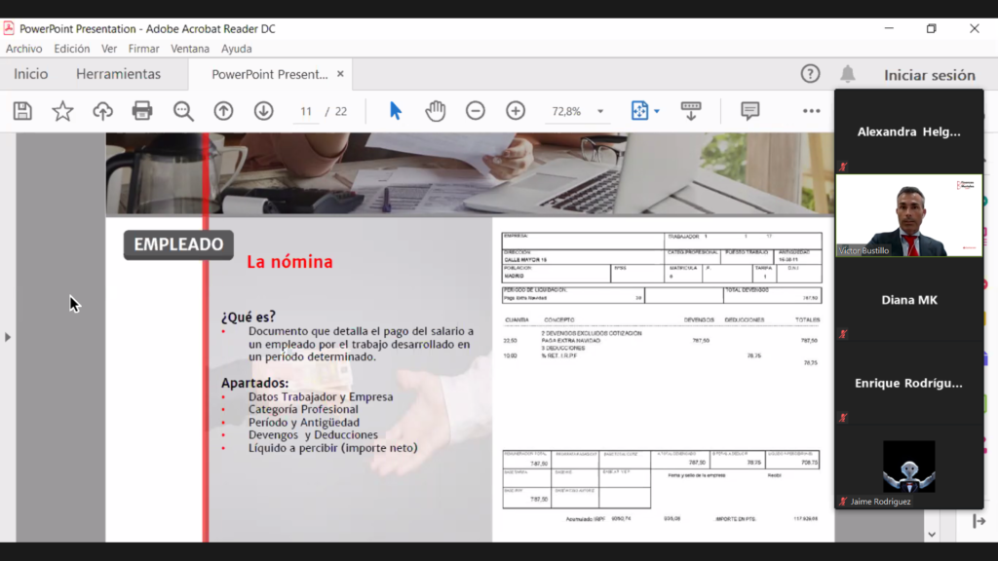The image size is (998, 561).
Task: Go to previous page arrow
Action: 223,111
